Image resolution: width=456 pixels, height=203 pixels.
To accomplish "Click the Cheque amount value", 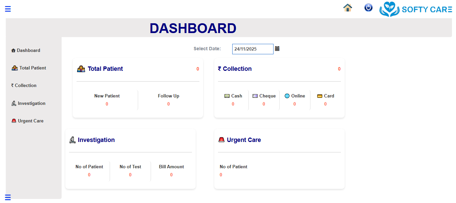I will tap(264, 104).
